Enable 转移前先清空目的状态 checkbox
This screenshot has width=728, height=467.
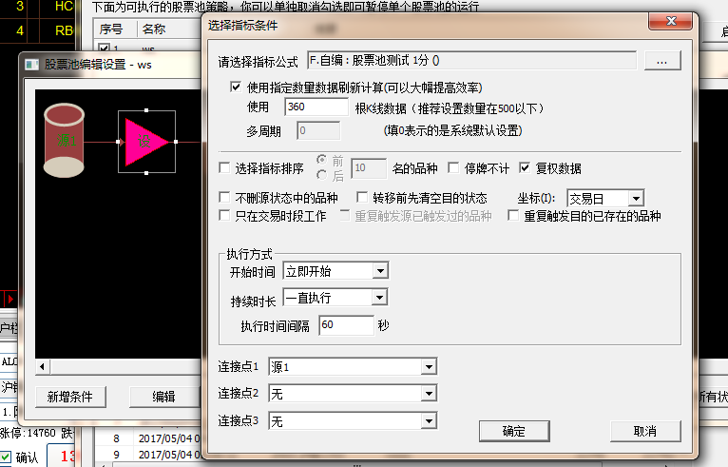coord(362,198)
